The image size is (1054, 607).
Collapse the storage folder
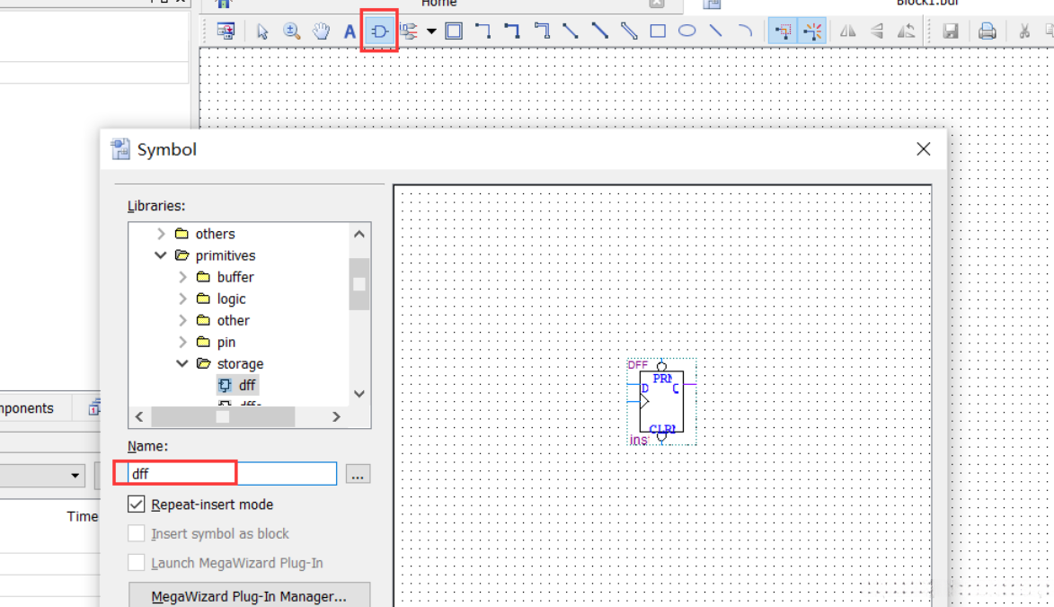tap(182, 363)
